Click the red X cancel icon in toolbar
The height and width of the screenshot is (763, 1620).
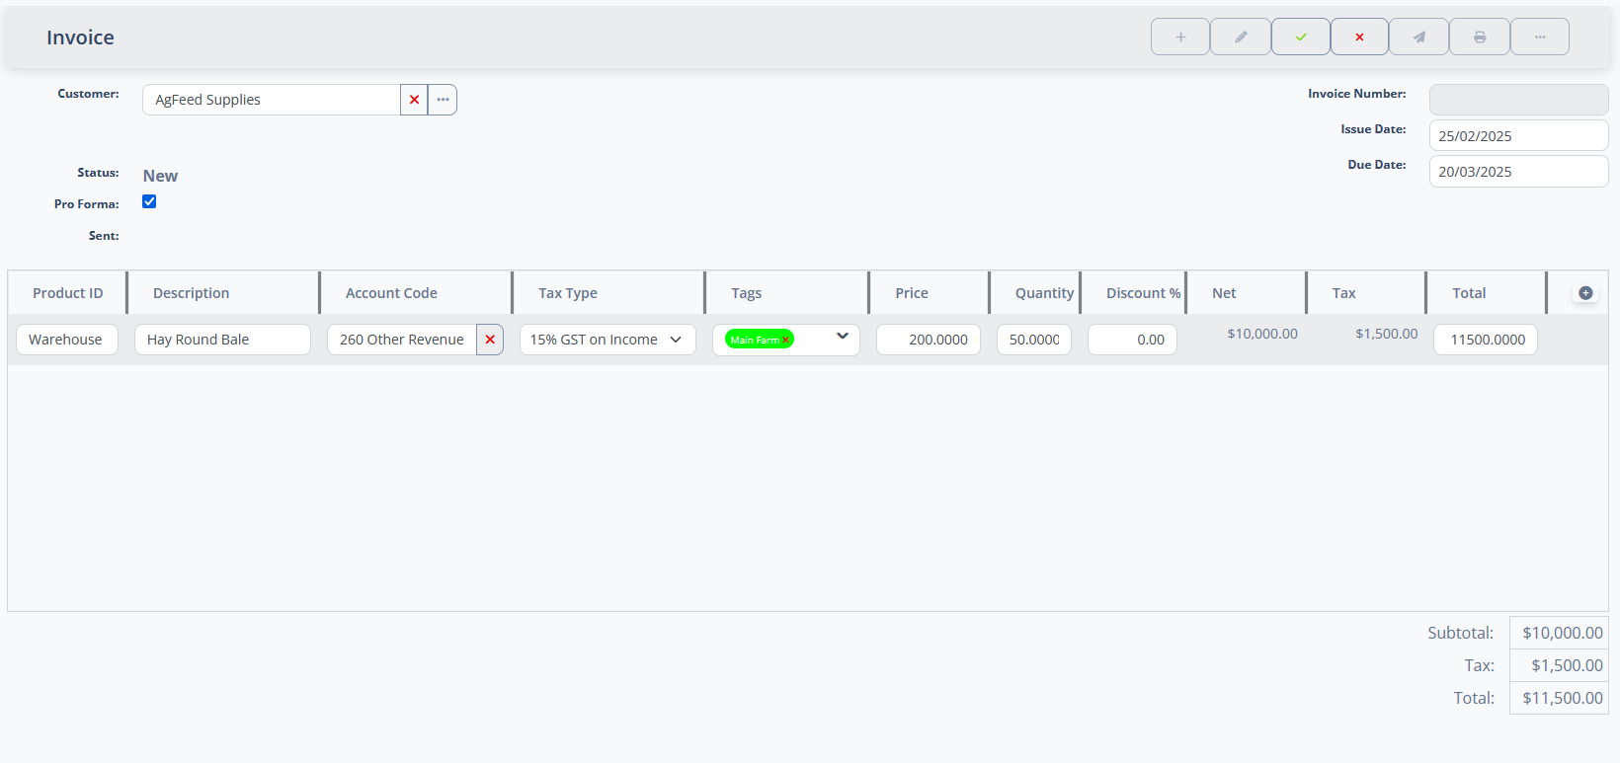click(x=1359, y=37)
